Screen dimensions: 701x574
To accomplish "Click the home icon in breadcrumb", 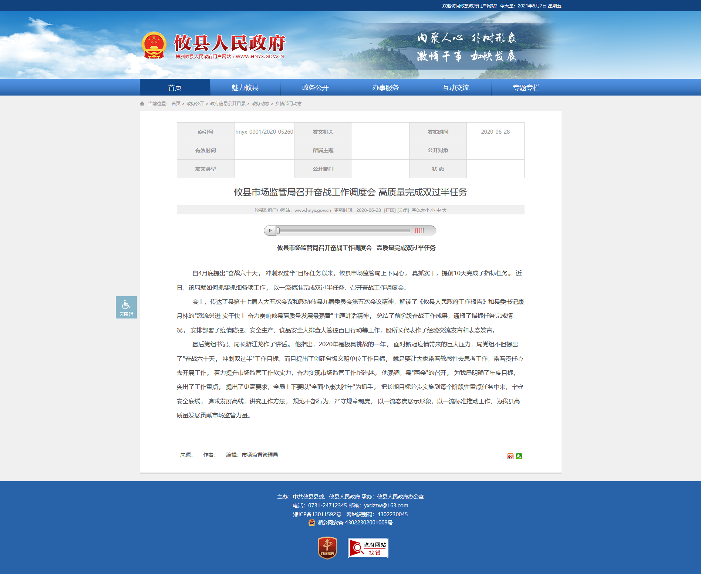I will (142, 104).
